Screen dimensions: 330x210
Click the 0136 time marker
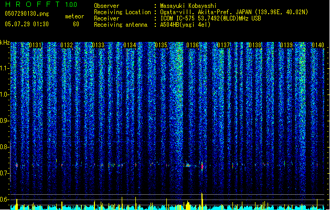point(193,45)
